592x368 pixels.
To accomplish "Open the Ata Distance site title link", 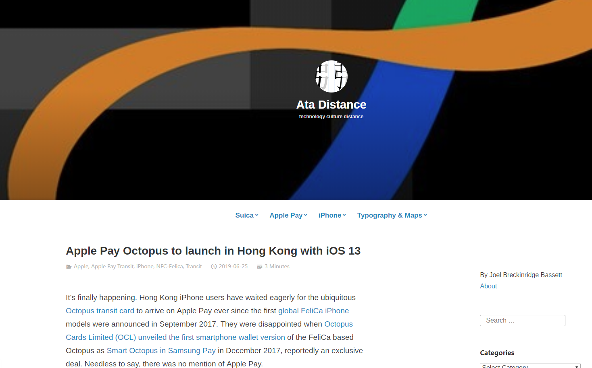I will 331,105.
